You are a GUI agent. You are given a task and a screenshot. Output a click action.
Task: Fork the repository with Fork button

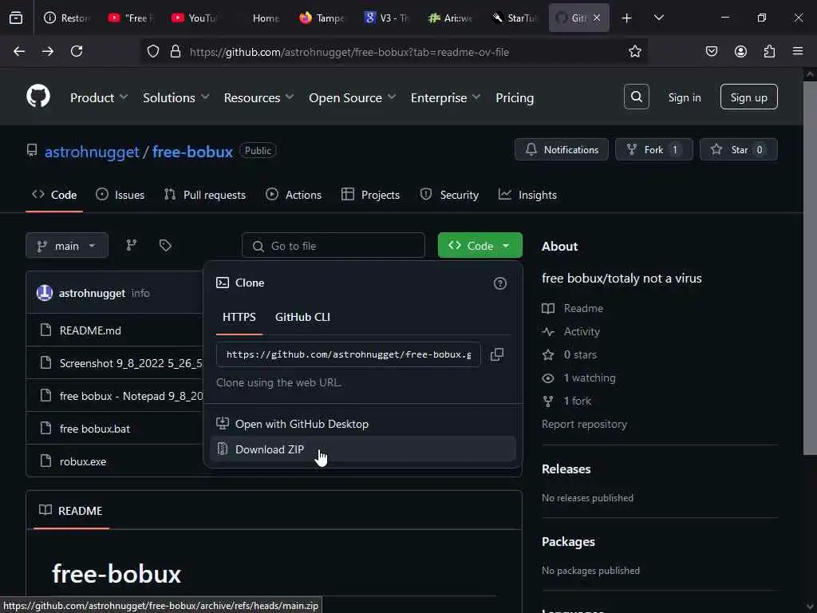coord(654,149)
